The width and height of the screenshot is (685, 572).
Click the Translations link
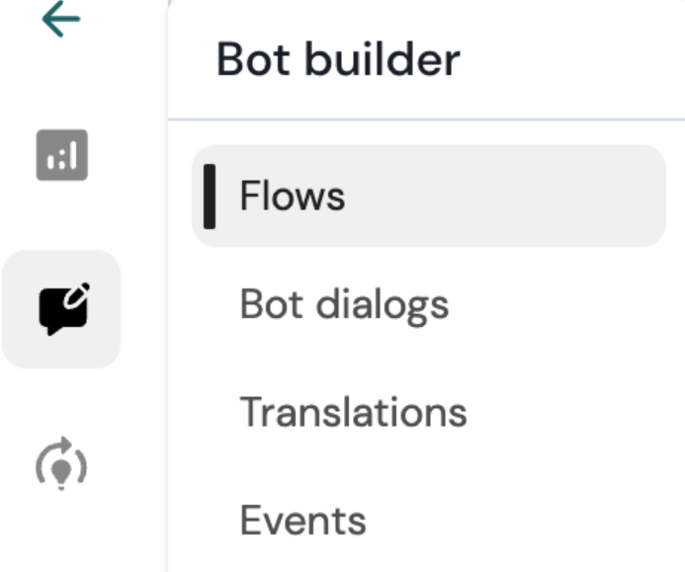coord(353,412)
